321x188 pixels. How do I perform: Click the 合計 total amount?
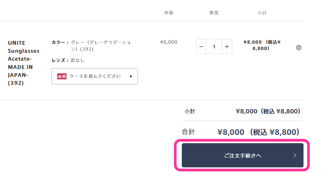pyautogui.click(x=258, y=132)
